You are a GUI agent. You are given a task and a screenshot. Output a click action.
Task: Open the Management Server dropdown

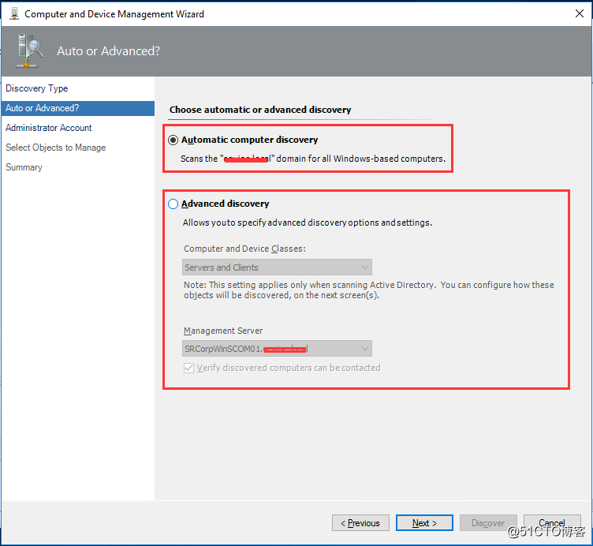tap(277, 349)
